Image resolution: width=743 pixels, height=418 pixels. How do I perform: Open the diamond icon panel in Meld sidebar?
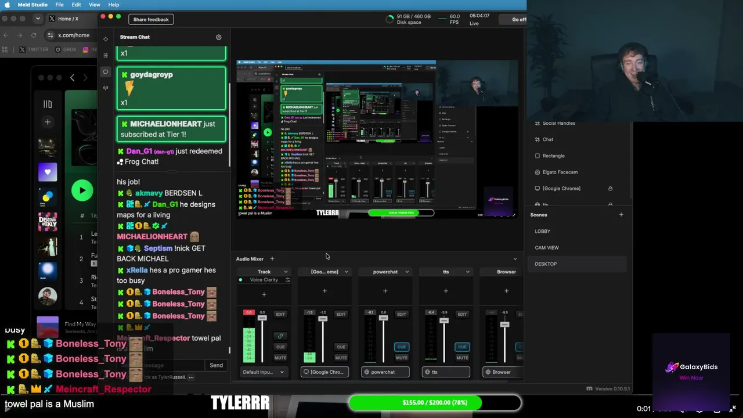[106, 39]
